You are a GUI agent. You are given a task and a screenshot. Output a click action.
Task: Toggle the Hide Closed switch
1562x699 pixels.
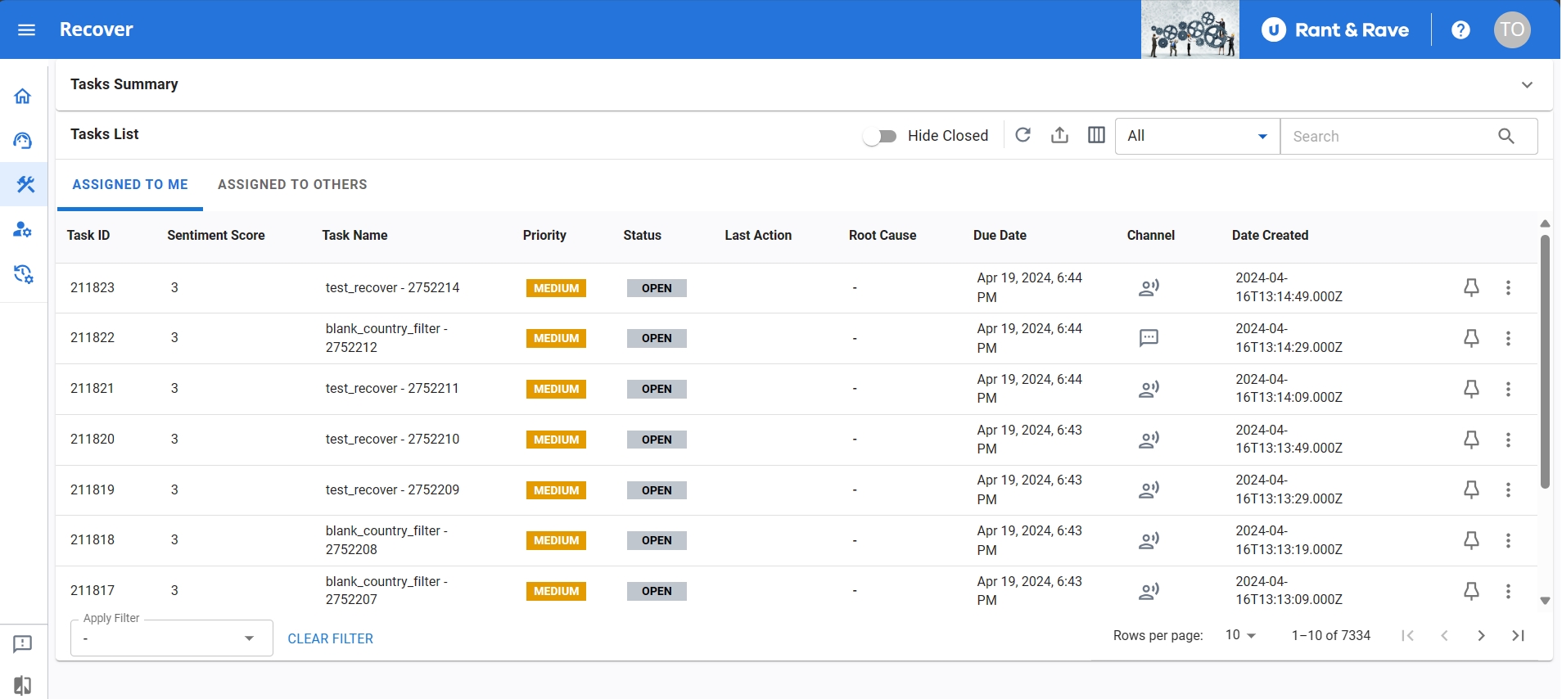point(880,136)
